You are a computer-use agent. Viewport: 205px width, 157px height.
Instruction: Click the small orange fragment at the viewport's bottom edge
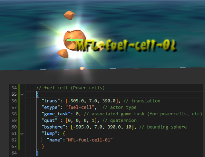82,68
